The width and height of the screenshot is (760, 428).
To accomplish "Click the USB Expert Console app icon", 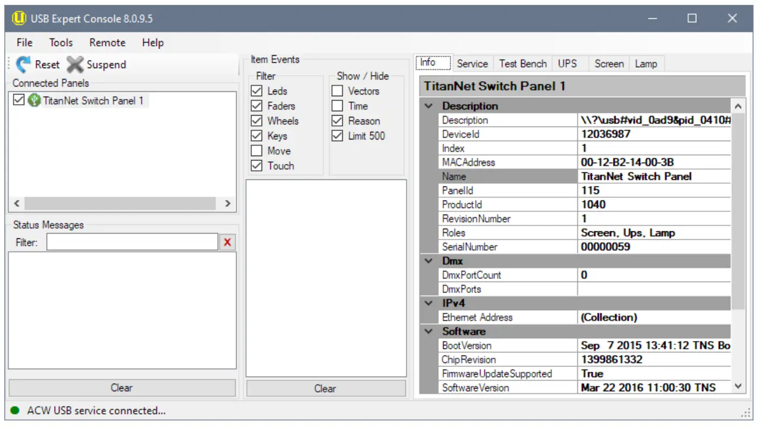I will (x=19, y=18).
